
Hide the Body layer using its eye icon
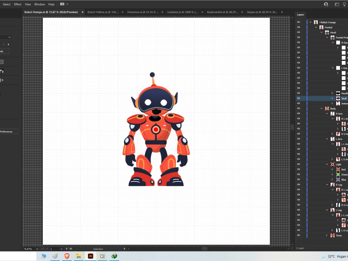[x=299, y=108]
